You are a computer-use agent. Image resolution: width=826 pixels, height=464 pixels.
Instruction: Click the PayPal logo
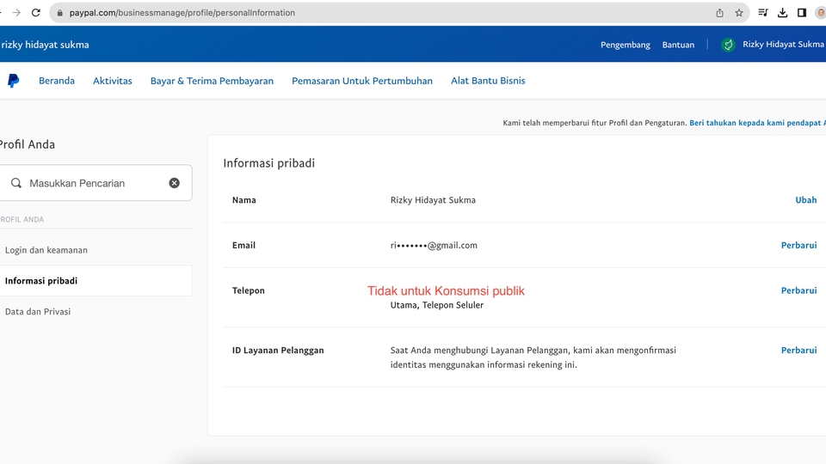(14, 81)
